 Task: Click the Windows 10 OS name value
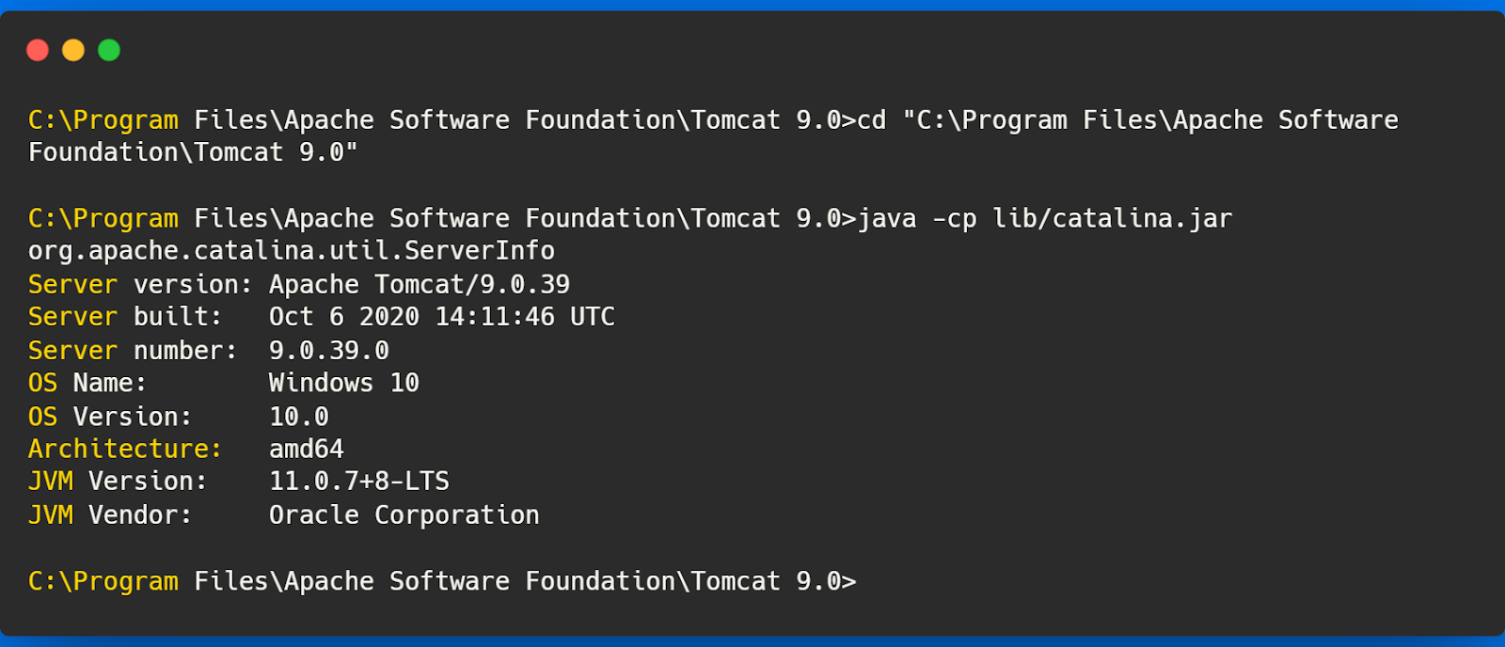(344, 383)
